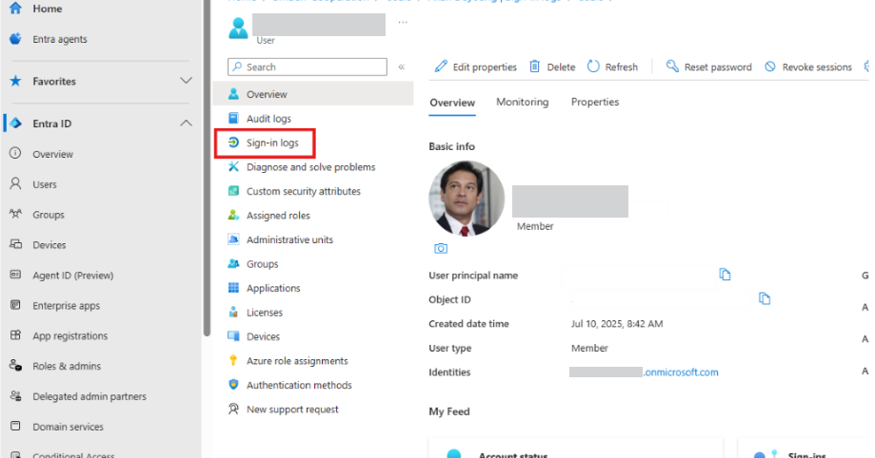This screenshot has height=458, width=875.
Task: Click the camera icon to change photo
Action: coord(441,249)
